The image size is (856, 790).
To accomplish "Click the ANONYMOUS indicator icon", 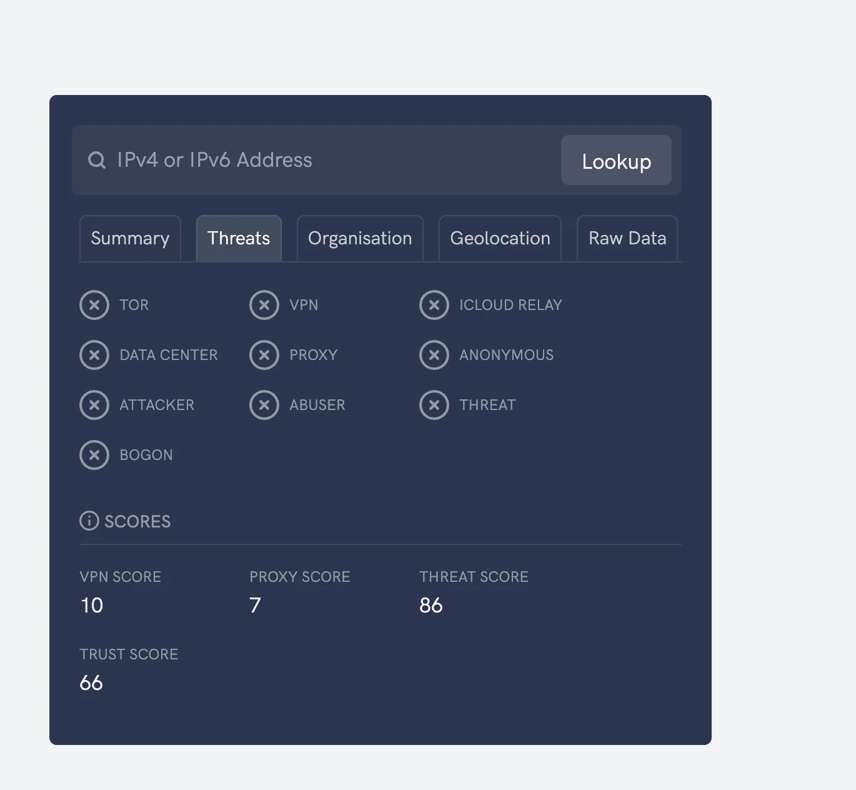I will (435, 355).
